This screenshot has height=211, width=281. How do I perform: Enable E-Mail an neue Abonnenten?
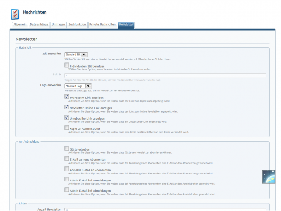pyautogui.click(x=67, y=158)
